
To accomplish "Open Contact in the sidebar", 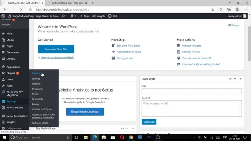I will click(x=11, y=58).
